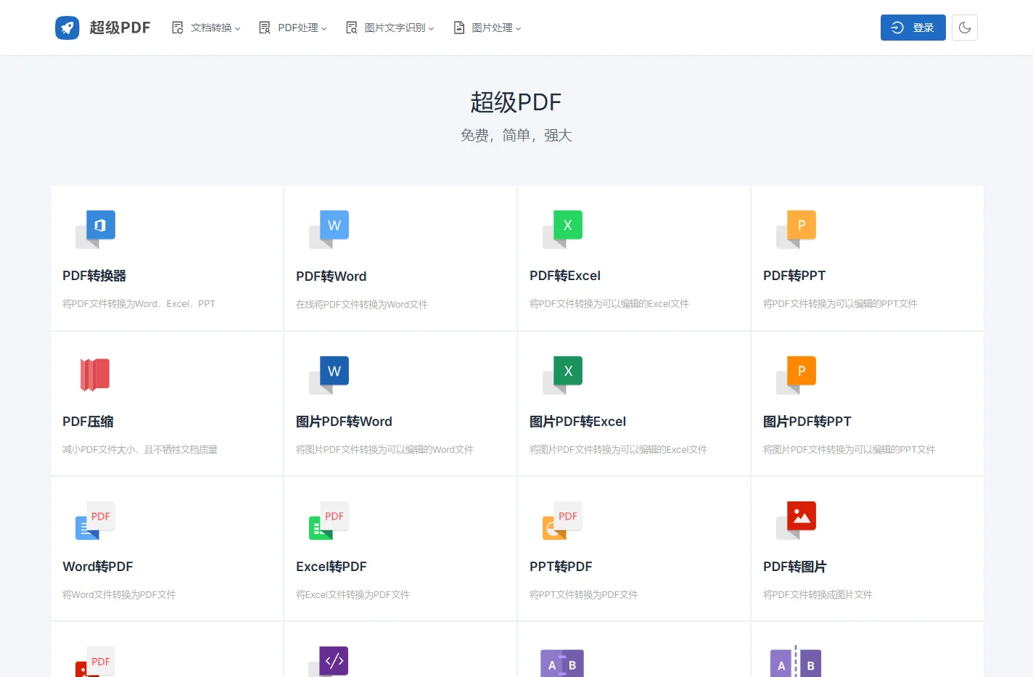Image resolution: width=1033 pixels, height=677 pixels.
Task: Click the purple code-bracket icon in bottom row
Action: [329, 661]
